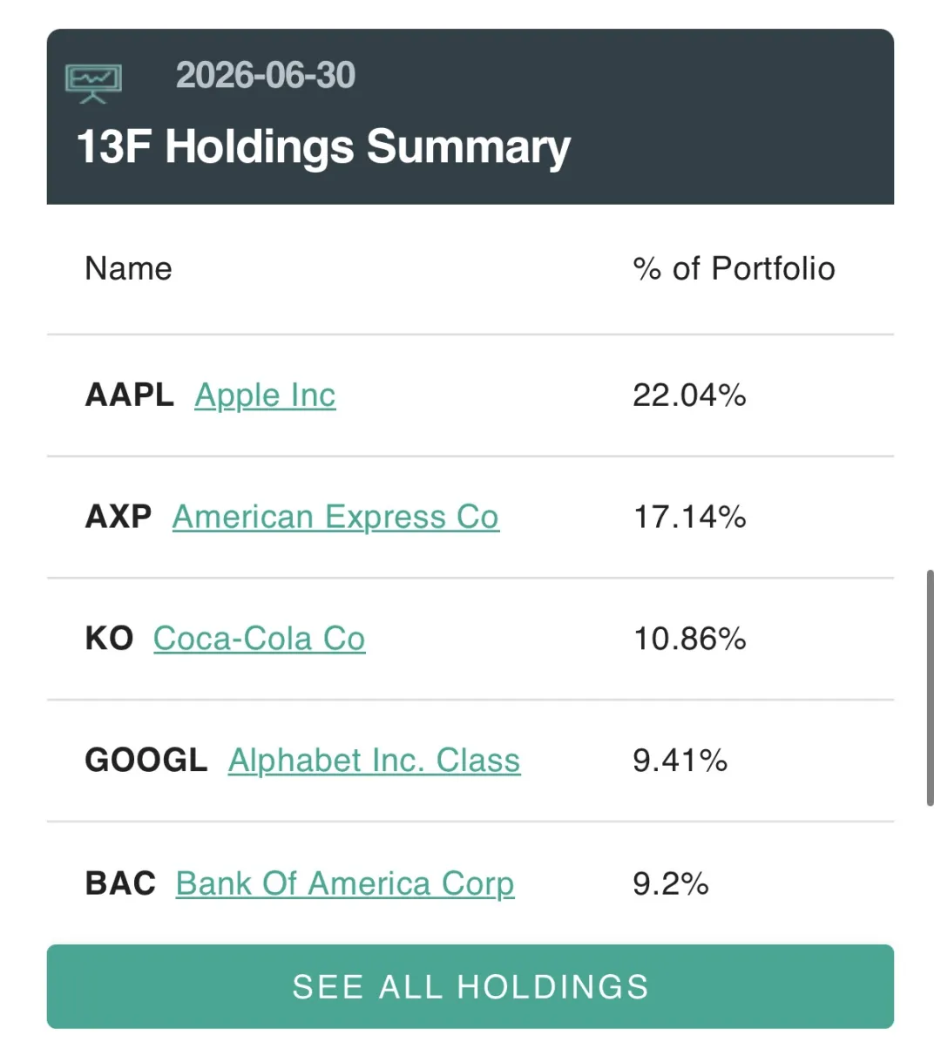Click American Express 17.14% portfolio value
The height and width of the screenshot is (1049, 941).
[x=689, y=518]
